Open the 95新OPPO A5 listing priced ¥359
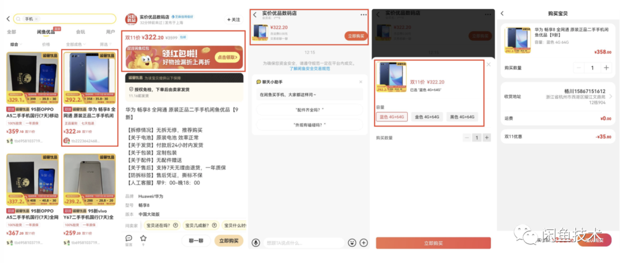This screenshot has width=623, height=263. 32,98
